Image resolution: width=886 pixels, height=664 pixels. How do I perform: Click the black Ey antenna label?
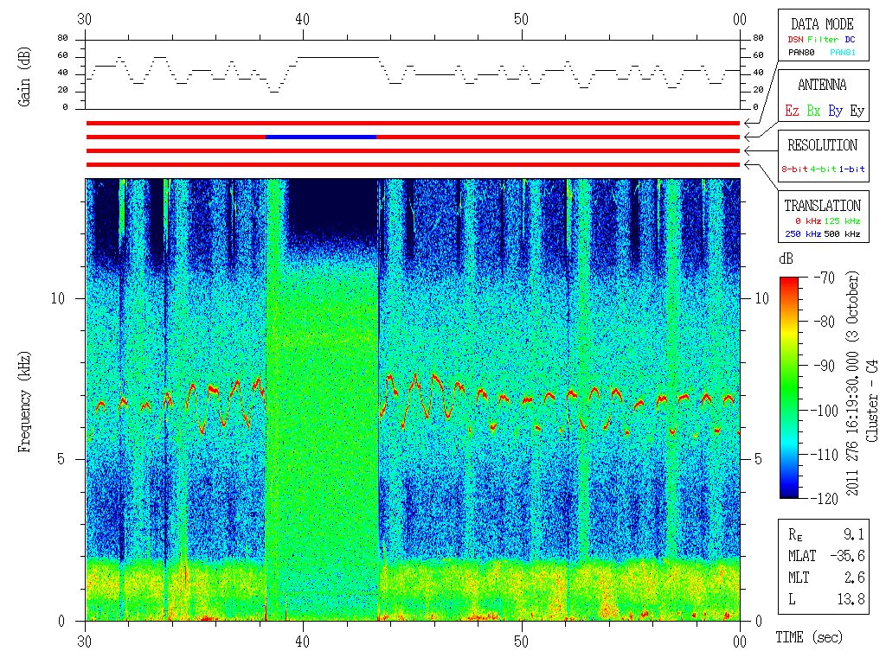pos(857,111)
